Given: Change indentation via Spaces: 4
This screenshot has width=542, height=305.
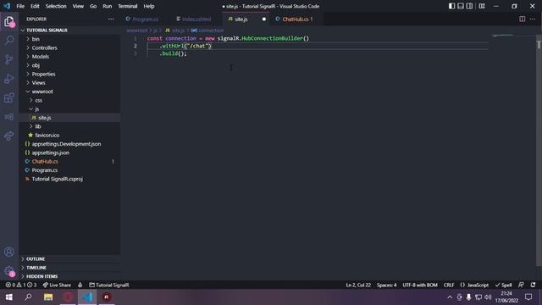Looking at the screenshot, I should pos(386,285).
